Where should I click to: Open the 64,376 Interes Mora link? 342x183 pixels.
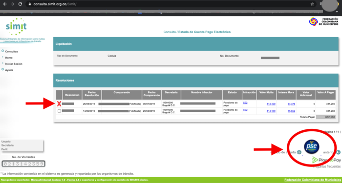coord(291,104)
